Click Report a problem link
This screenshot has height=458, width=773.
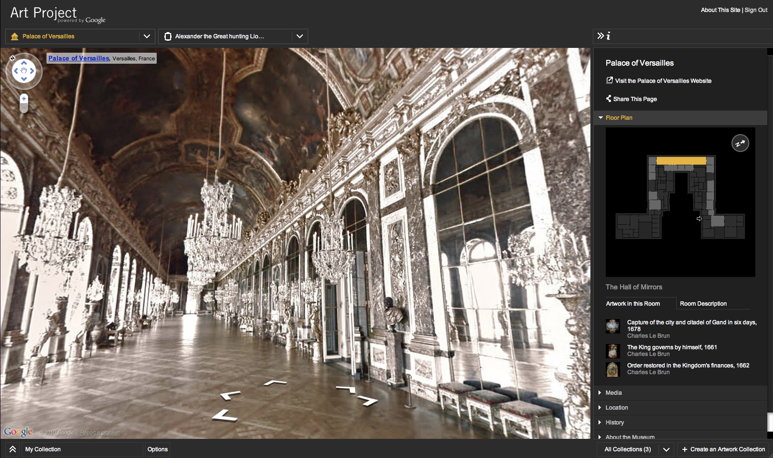click(100, 433)
